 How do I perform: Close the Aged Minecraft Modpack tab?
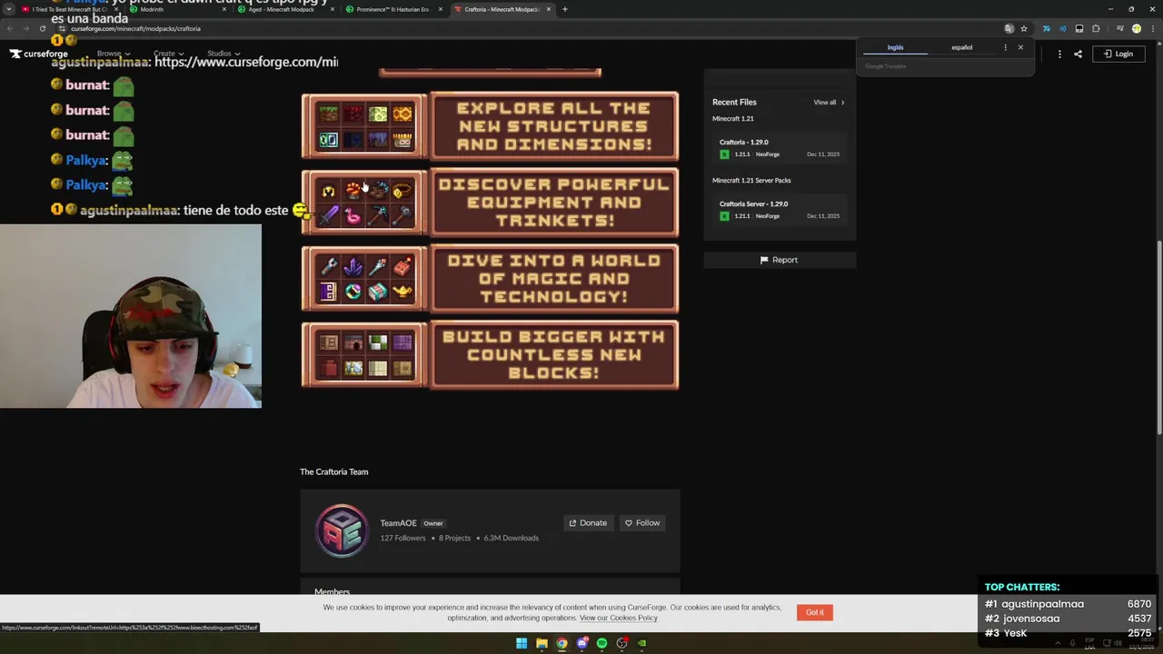[x=333, y=9]
